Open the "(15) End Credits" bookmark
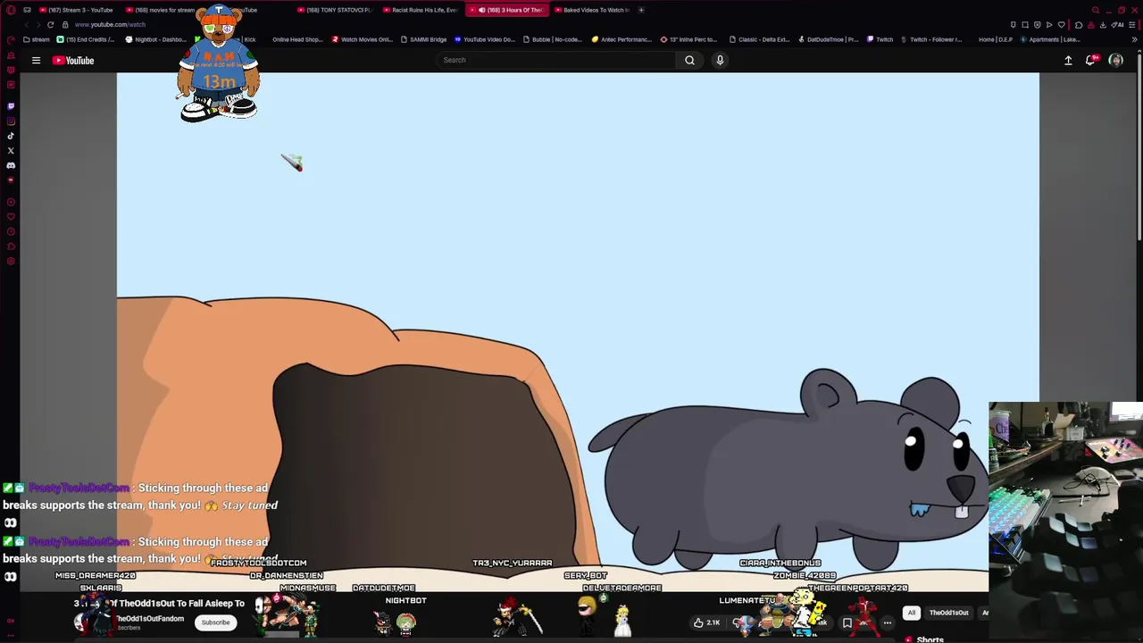1143x643 pixels. pyautogui.click(x=86, y=39)
